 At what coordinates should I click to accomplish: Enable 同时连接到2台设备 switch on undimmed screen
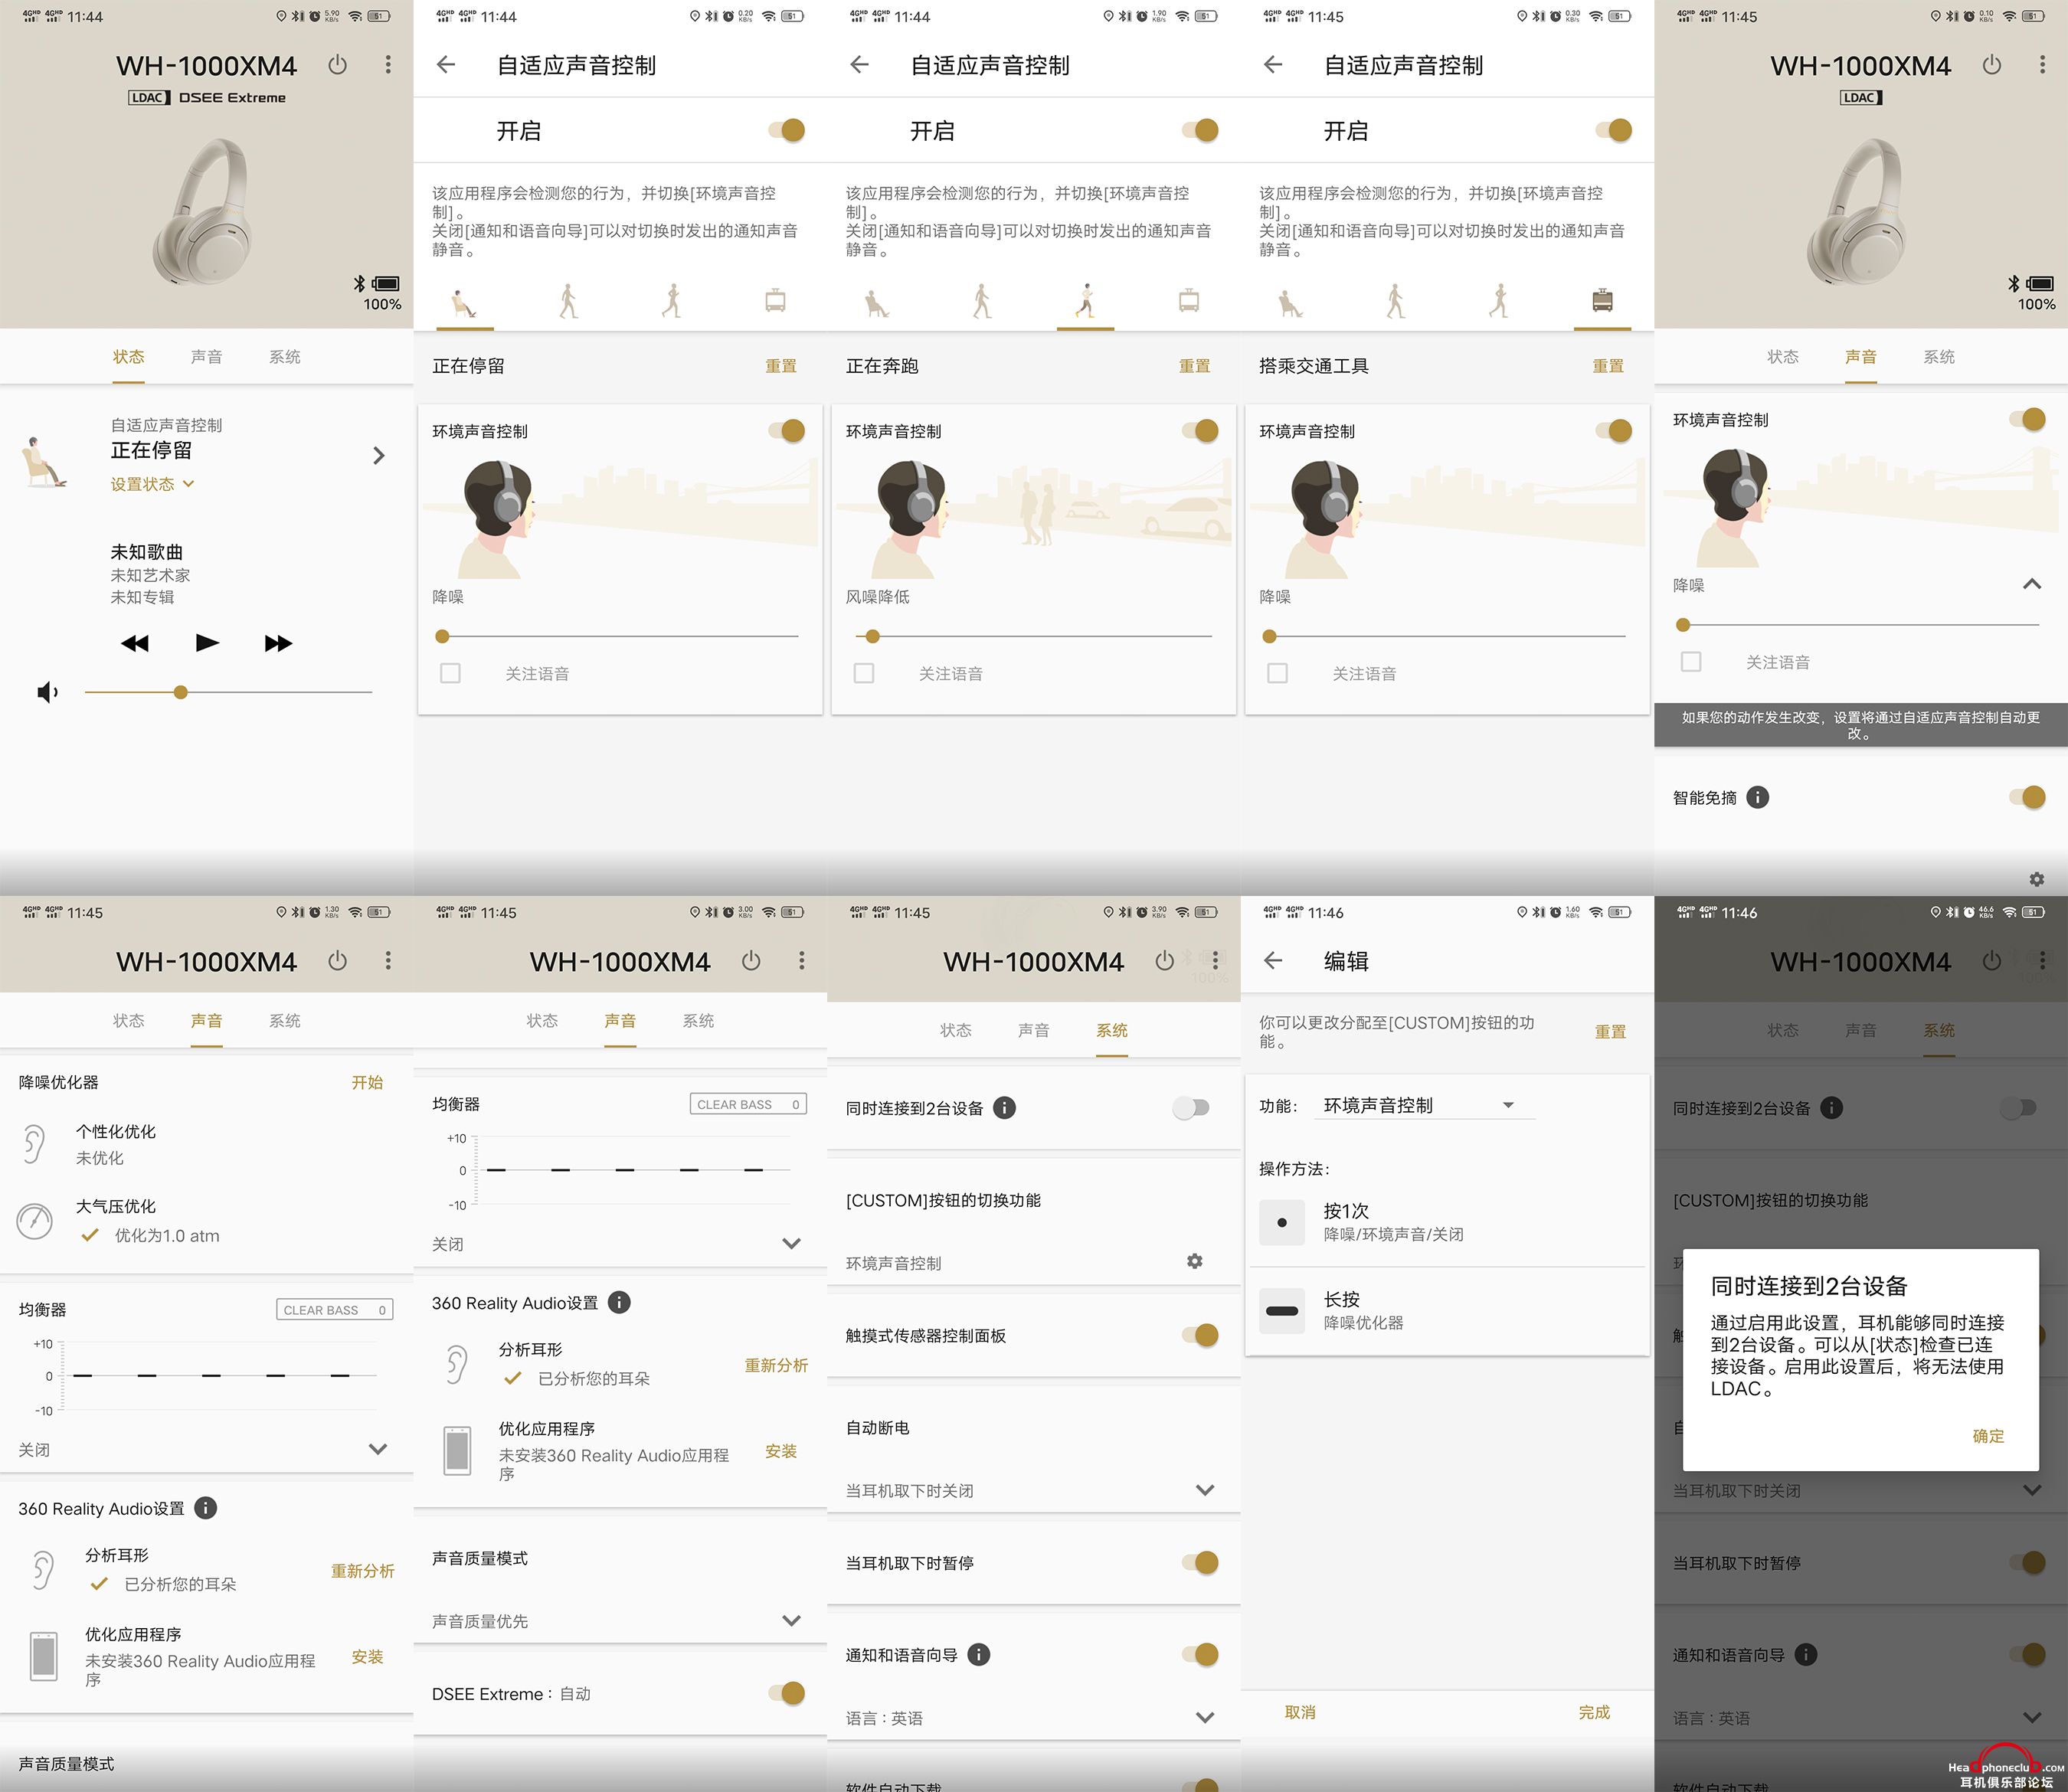(1191, 1107)
